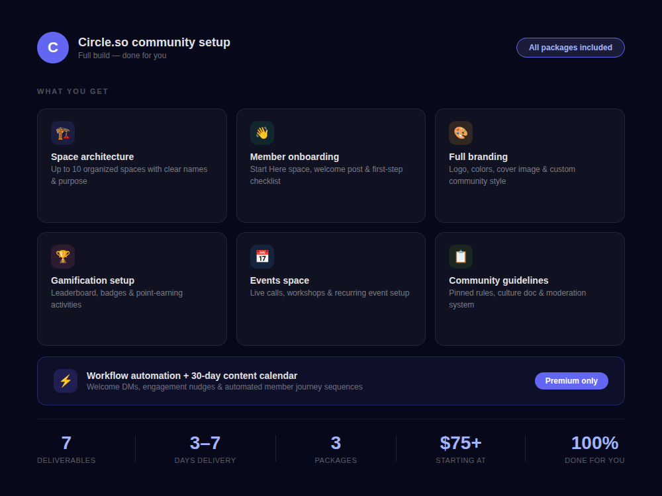Viewport: 662px width, 496px height.
Task: Open the Full branding card title
Action: pos(479,157)
